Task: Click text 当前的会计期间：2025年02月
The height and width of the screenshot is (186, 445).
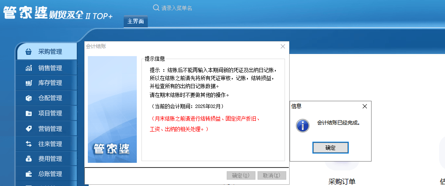Action: 187,107
